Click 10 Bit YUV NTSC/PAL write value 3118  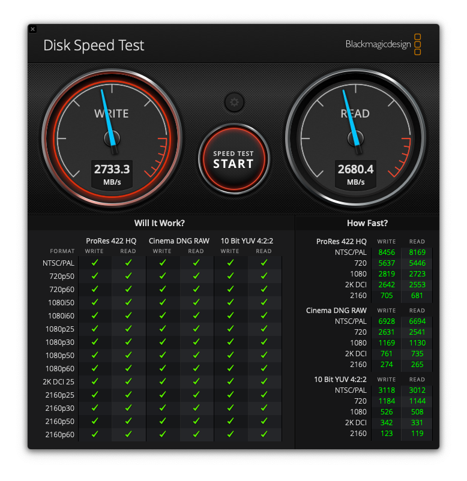[387, 390]
